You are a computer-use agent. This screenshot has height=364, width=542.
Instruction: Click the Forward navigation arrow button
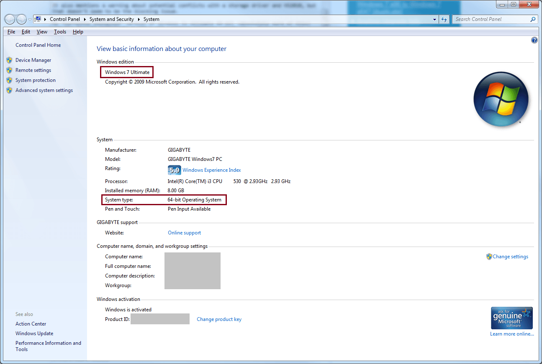point(21,19)
